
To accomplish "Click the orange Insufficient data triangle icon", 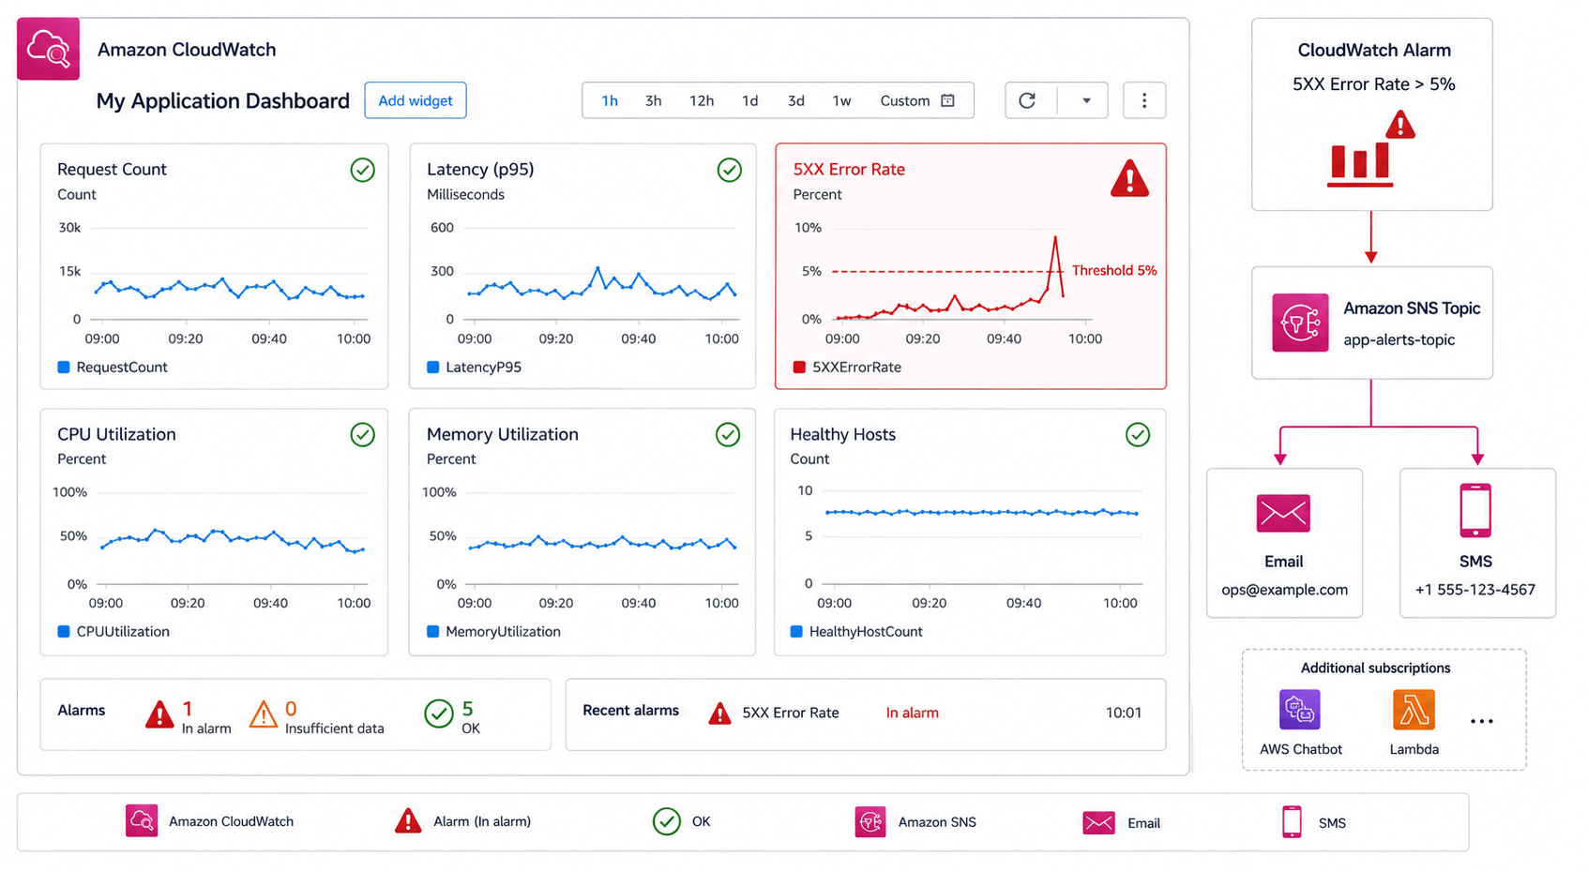I will click(264, 715).
